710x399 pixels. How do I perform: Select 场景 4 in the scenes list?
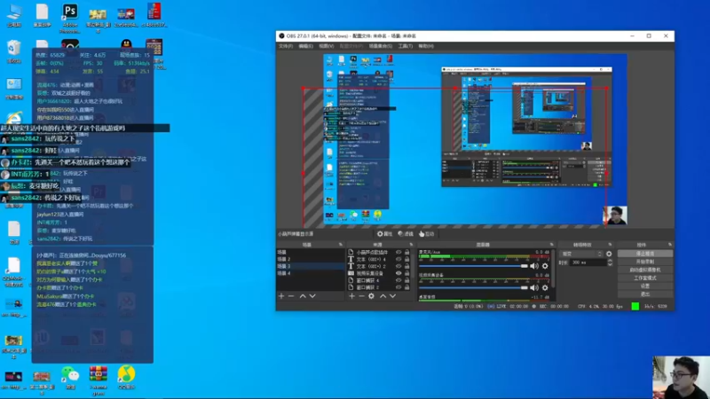pyautogui.click(x=310, y=274)
